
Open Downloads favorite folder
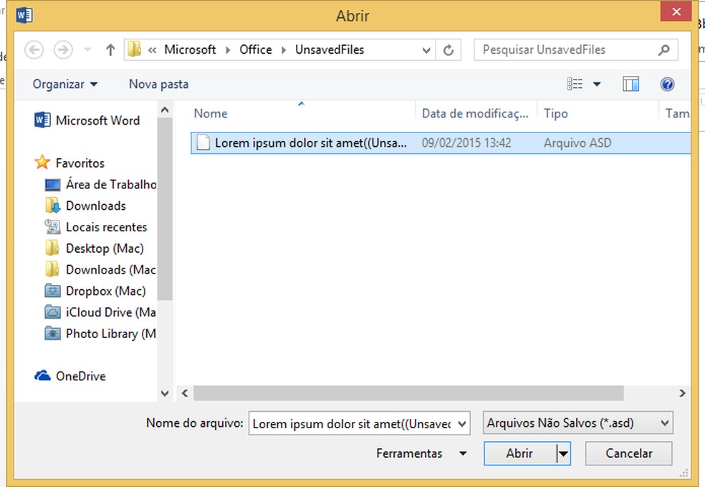point(85,206)
